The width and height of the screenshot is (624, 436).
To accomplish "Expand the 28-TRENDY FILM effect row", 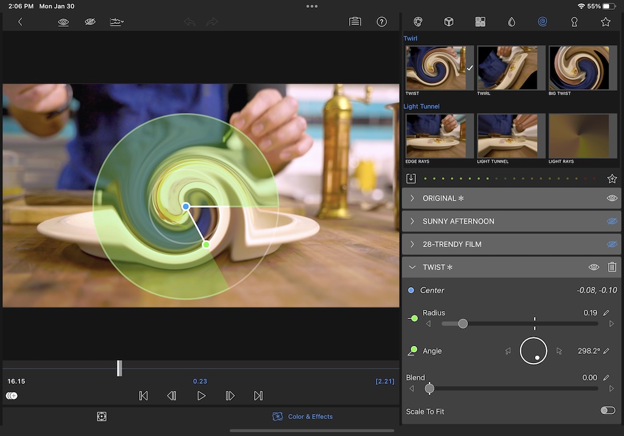I will (x=413, y=244).
